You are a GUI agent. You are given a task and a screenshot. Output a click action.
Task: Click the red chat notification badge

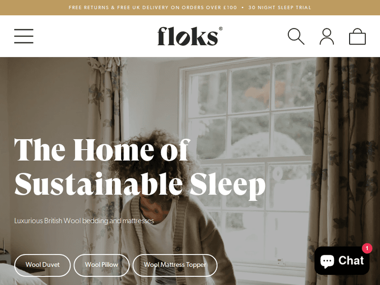(367, 248)
